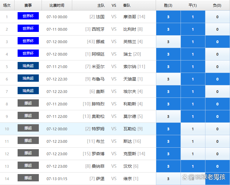Image resolution: width=230 pixels, height=185 pixels.
Task: Click home team 法国
Action: 100,17
